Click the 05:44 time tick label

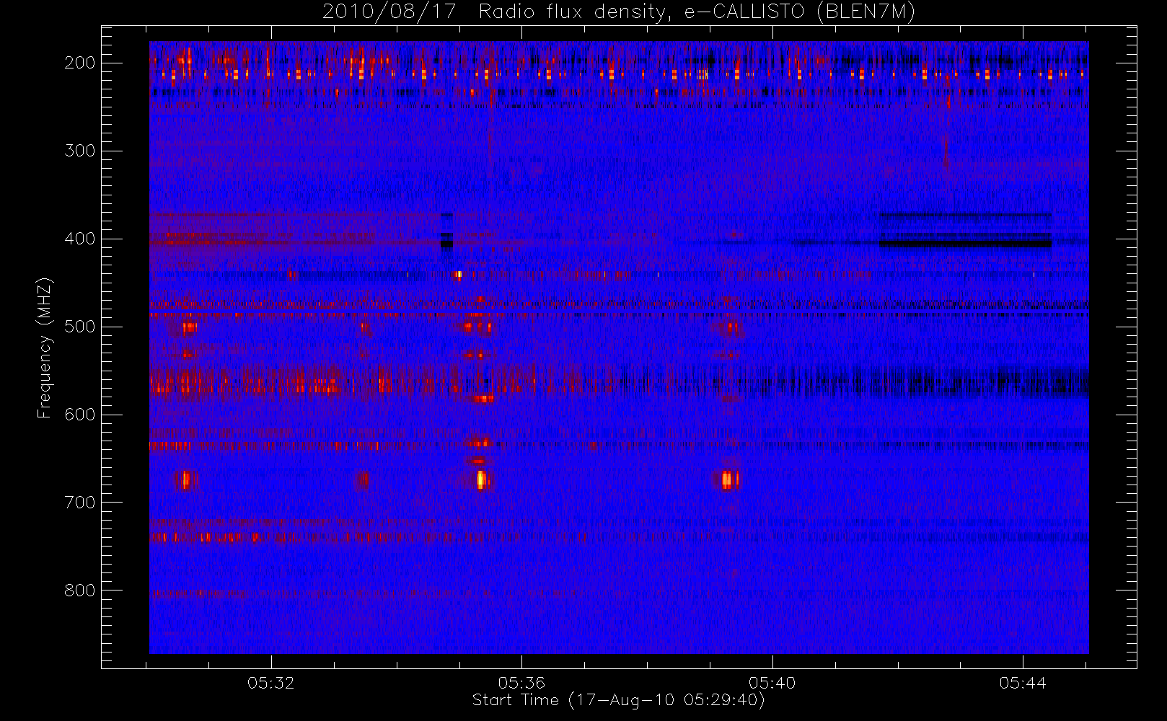pos(1023,683)
